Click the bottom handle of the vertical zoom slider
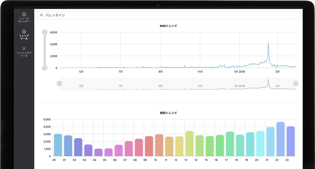Image resolution: width=315 pixels, height=169 pixels. 45,68
